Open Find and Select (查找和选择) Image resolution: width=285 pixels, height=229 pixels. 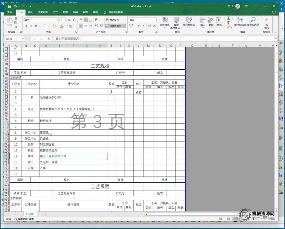253,22
